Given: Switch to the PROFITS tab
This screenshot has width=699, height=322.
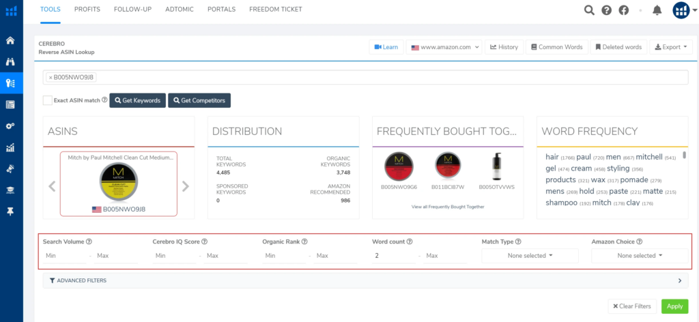Looking at the screenshot, I should 87,10.
